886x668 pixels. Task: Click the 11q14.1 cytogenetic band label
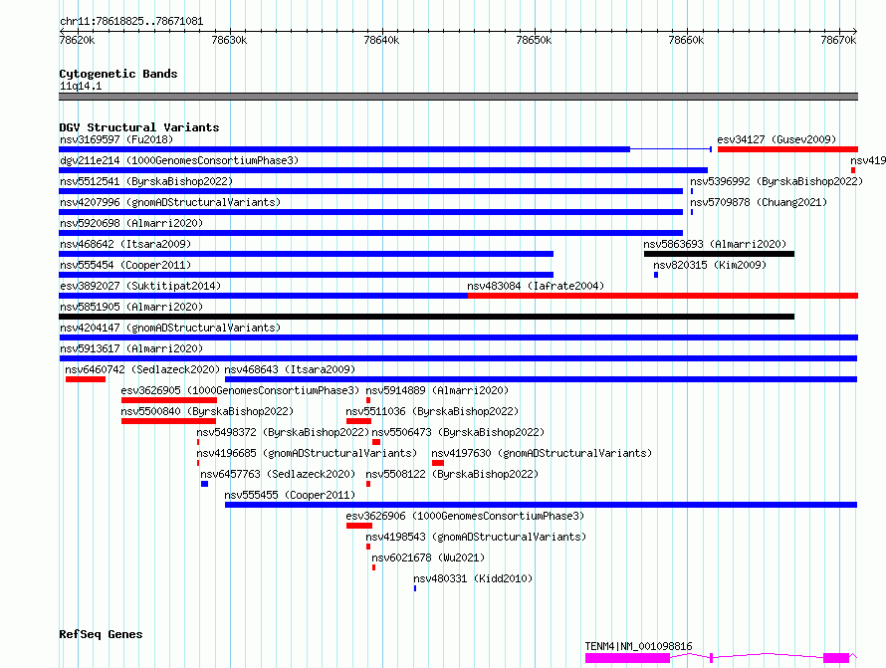coord(81,86)
